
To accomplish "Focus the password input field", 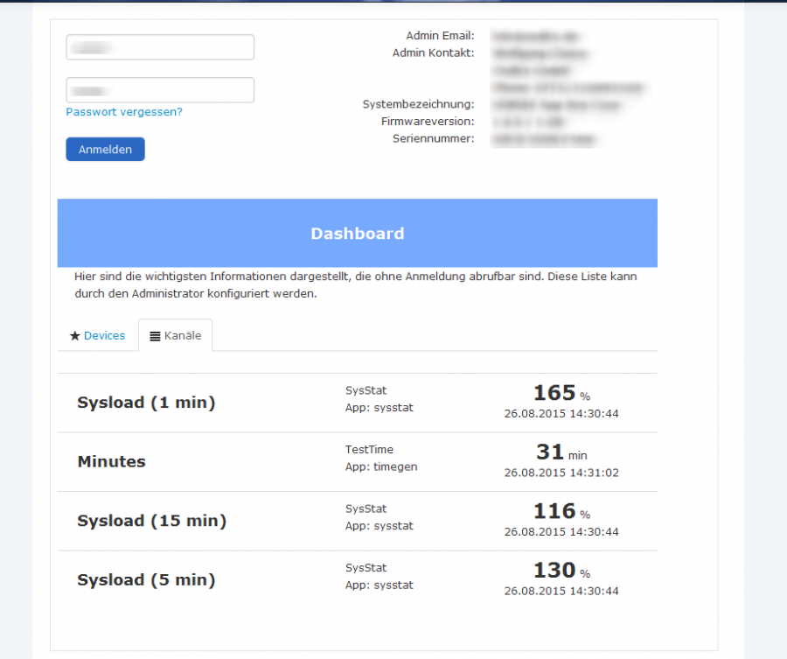I will (x=160, y=90).
